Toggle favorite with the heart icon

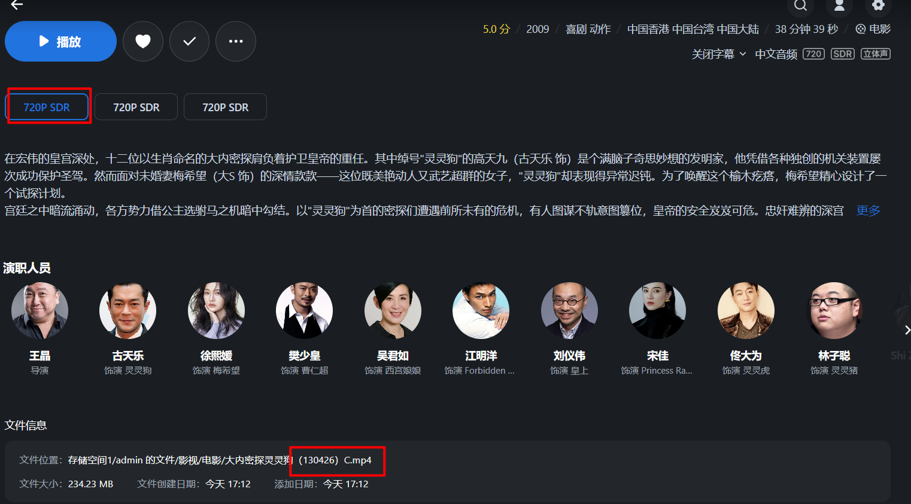[143, 41]
